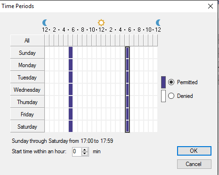Select the Saturday row header
The width and height of the screenshot is (219, 175).
point(27,127)
